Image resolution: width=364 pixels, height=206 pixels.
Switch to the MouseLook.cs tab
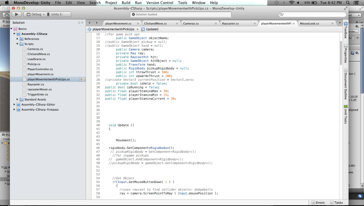[x=310, y=23]
